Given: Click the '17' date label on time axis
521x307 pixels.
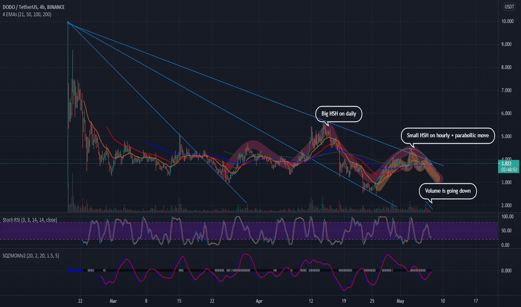Looking at the screenshot, I should coord(476,301).
